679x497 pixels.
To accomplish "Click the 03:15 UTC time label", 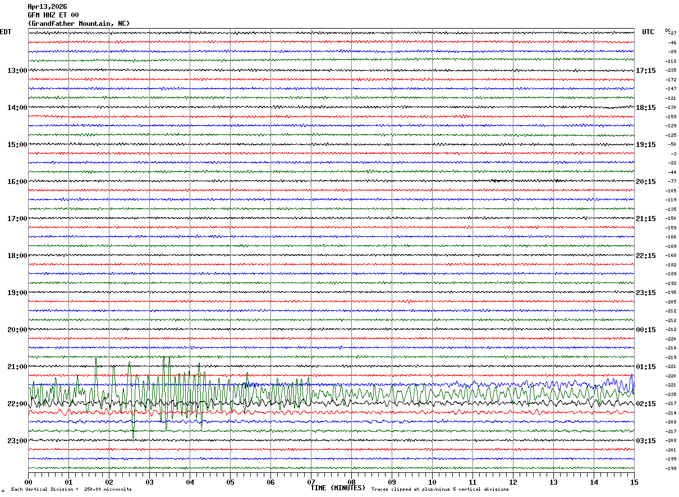I will coord(646,441).
